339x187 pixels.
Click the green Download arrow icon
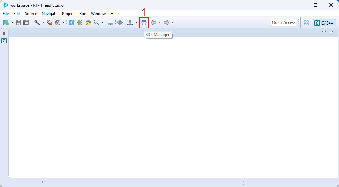tap(130, 22)
